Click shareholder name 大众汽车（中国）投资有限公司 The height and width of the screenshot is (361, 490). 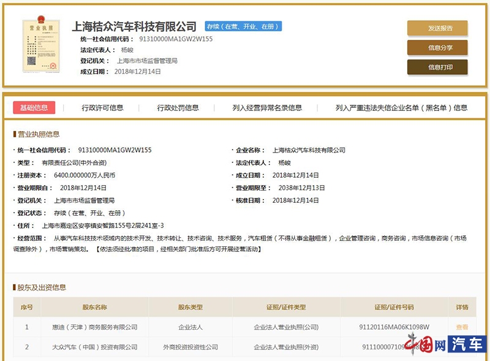[95, 347]
